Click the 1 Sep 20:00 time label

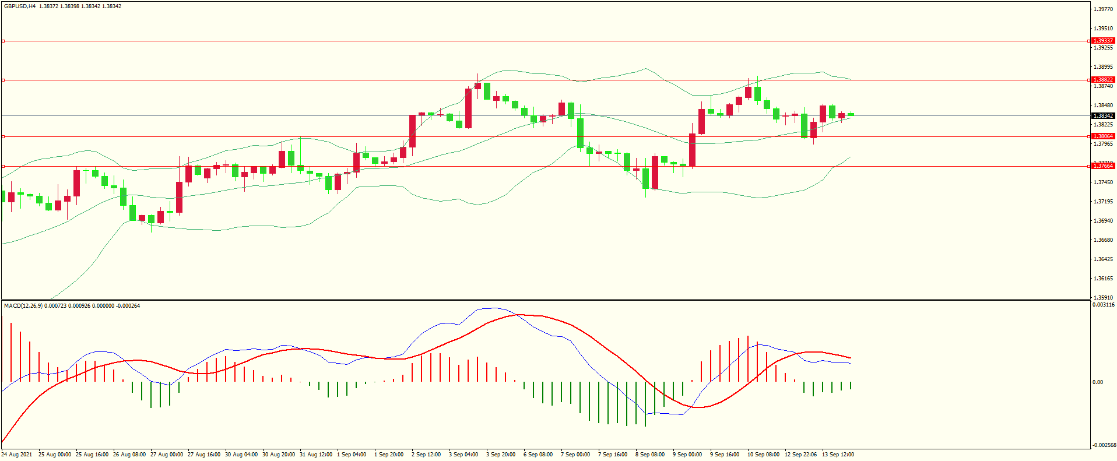coord(389,455)
